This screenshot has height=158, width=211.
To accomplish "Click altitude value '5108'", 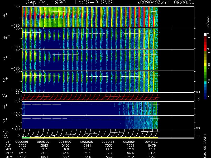I will click(x=65, y=146).
